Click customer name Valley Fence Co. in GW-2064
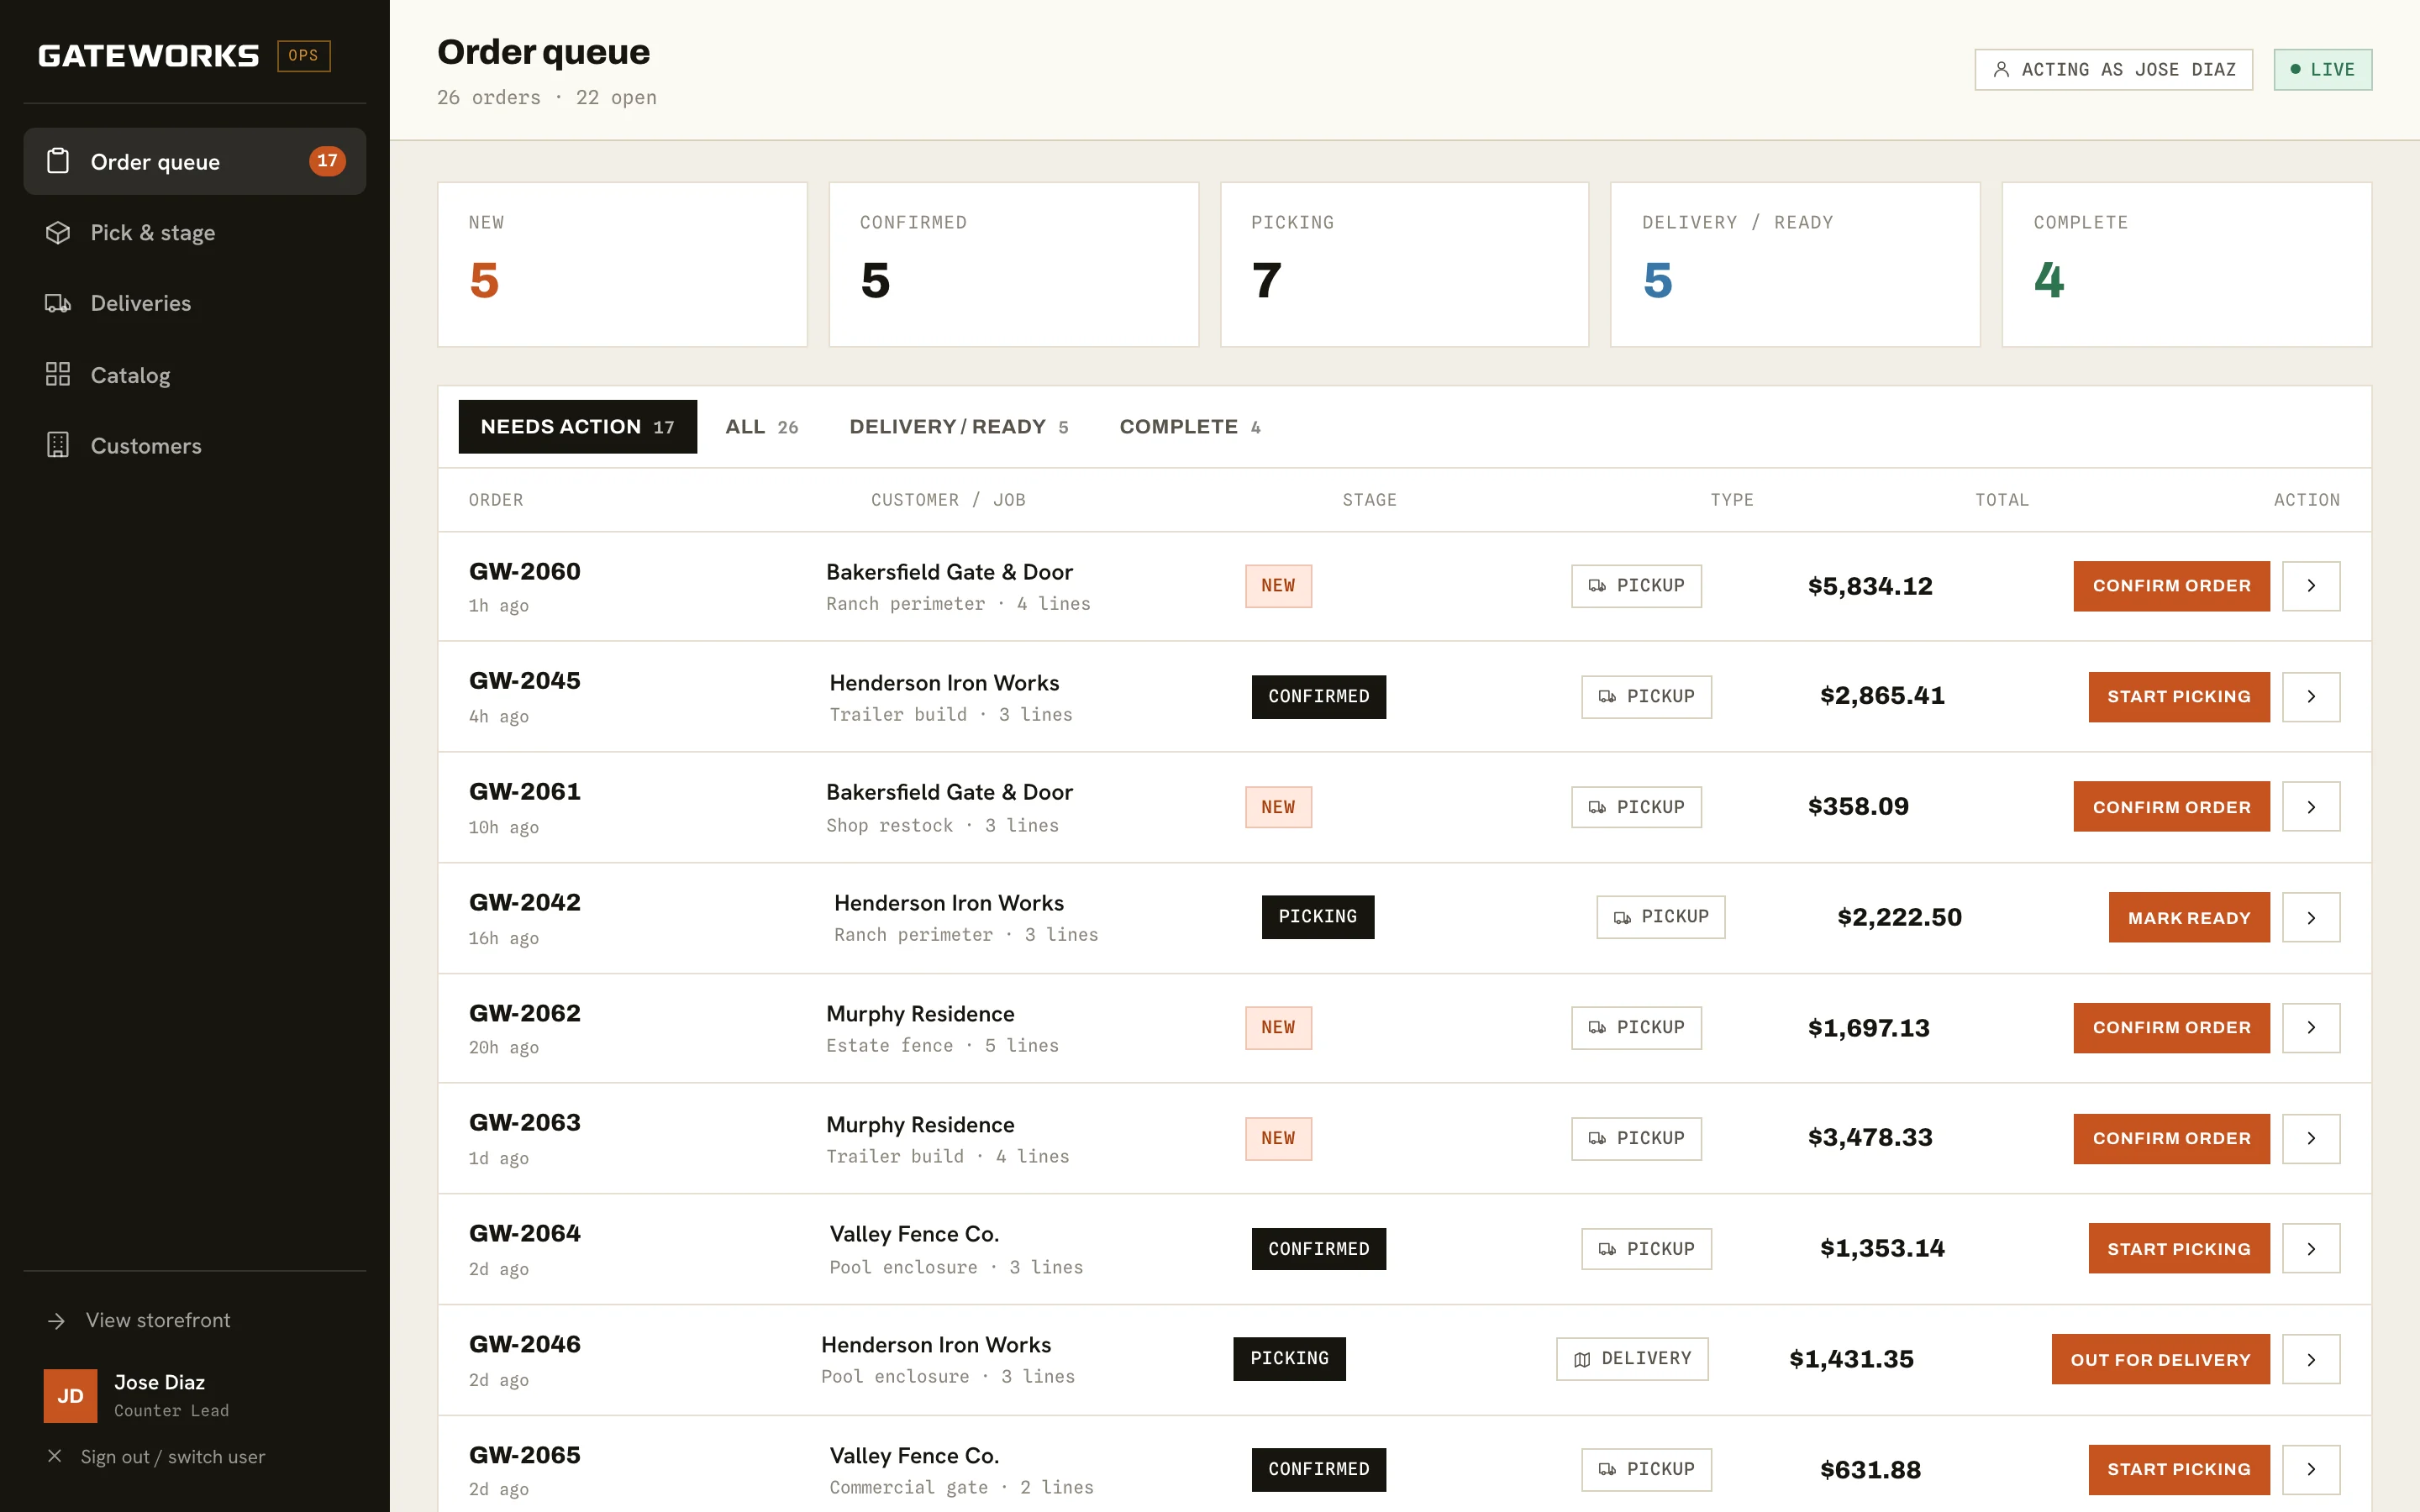This screenshot has height=1512, width=2420. (x=914, y=1234)
